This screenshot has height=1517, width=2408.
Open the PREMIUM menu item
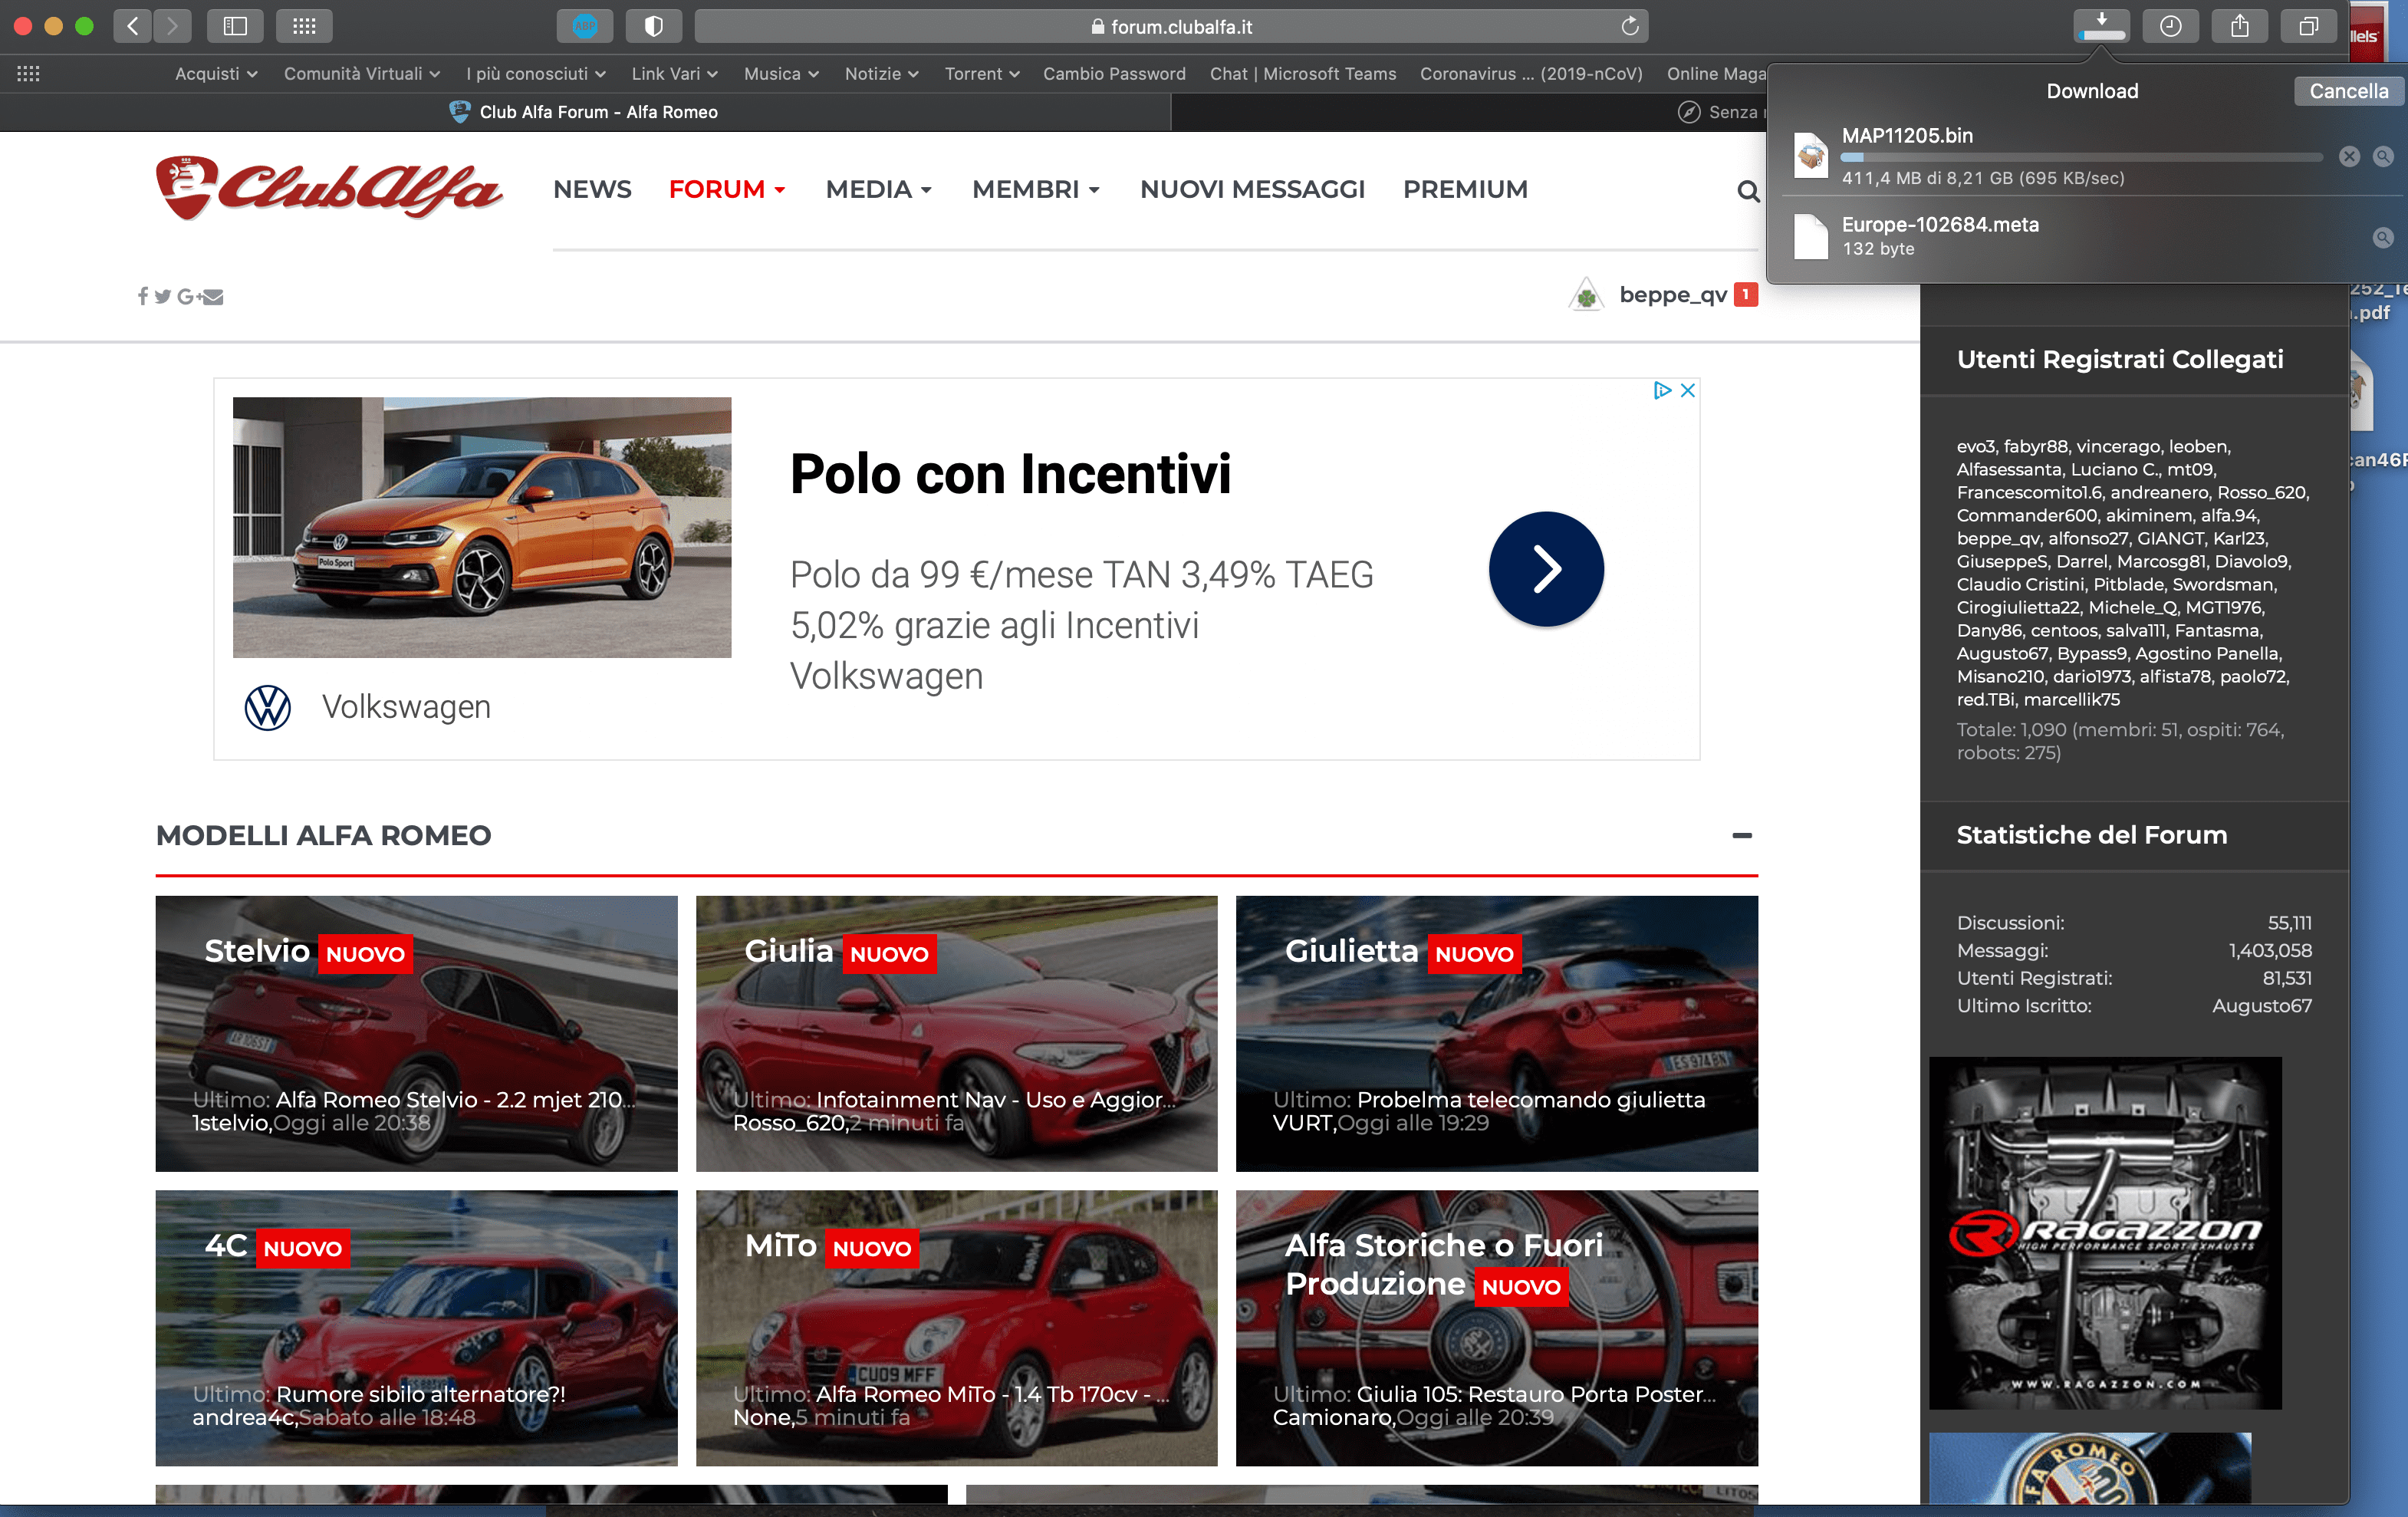coord(1465,189)
